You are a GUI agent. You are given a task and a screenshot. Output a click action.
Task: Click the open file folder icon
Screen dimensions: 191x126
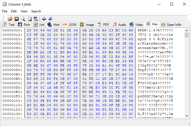(x=10, y=19)
